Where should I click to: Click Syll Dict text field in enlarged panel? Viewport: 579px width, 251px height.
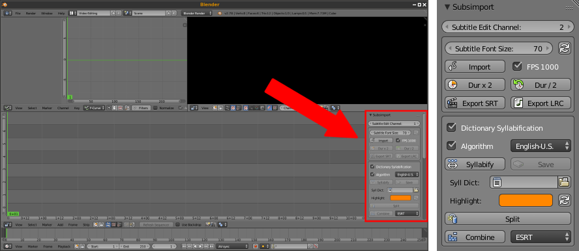[524, 182]
